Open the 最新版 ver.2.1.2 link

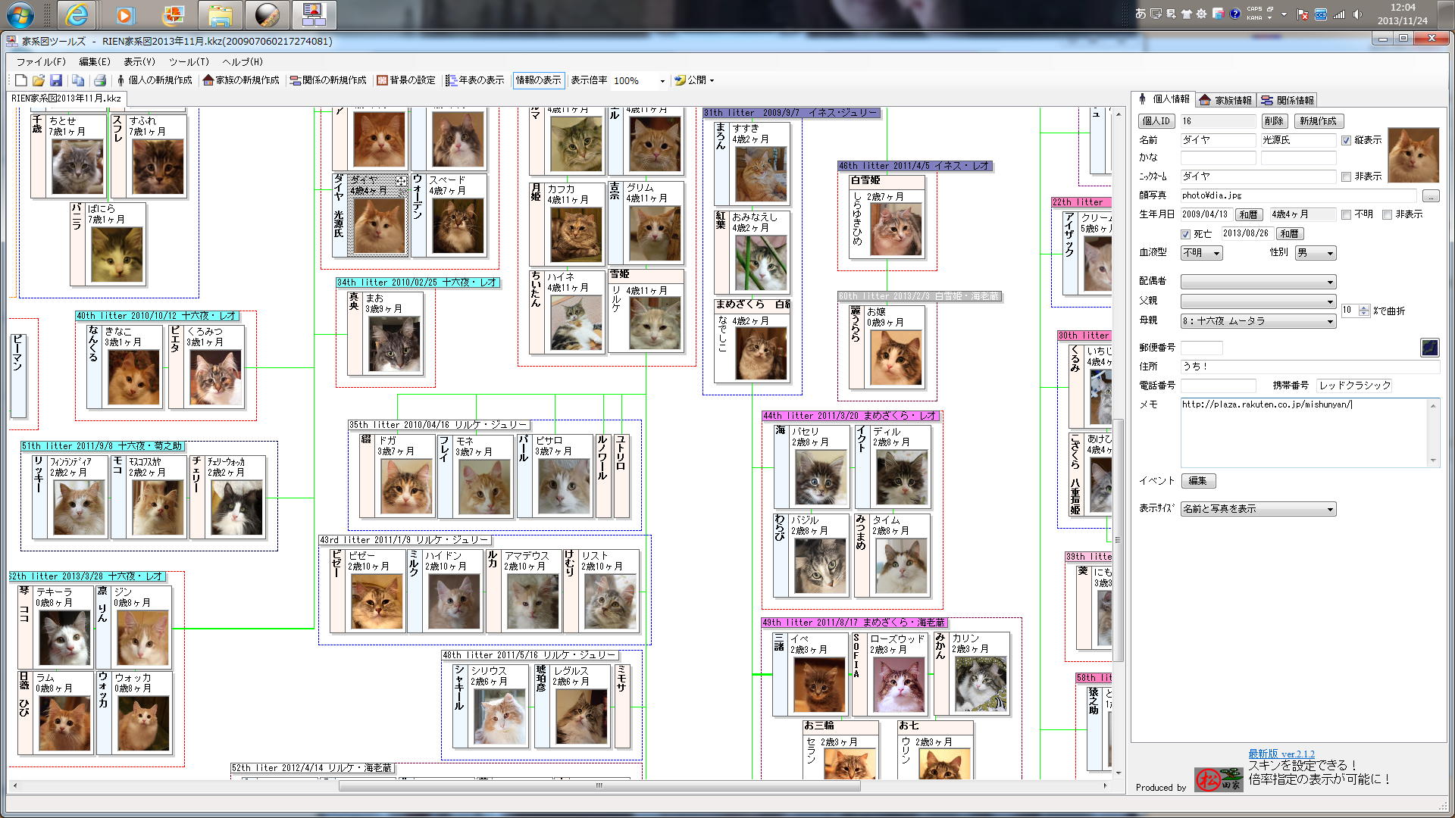(x=1281, y=754)
